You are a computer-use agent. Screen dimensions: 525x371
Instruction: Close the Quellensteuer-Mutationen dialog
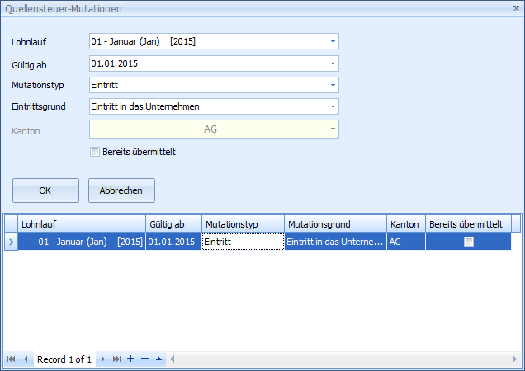pos(515,8)
